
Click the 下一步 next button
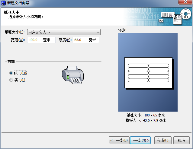pos(140,140)
